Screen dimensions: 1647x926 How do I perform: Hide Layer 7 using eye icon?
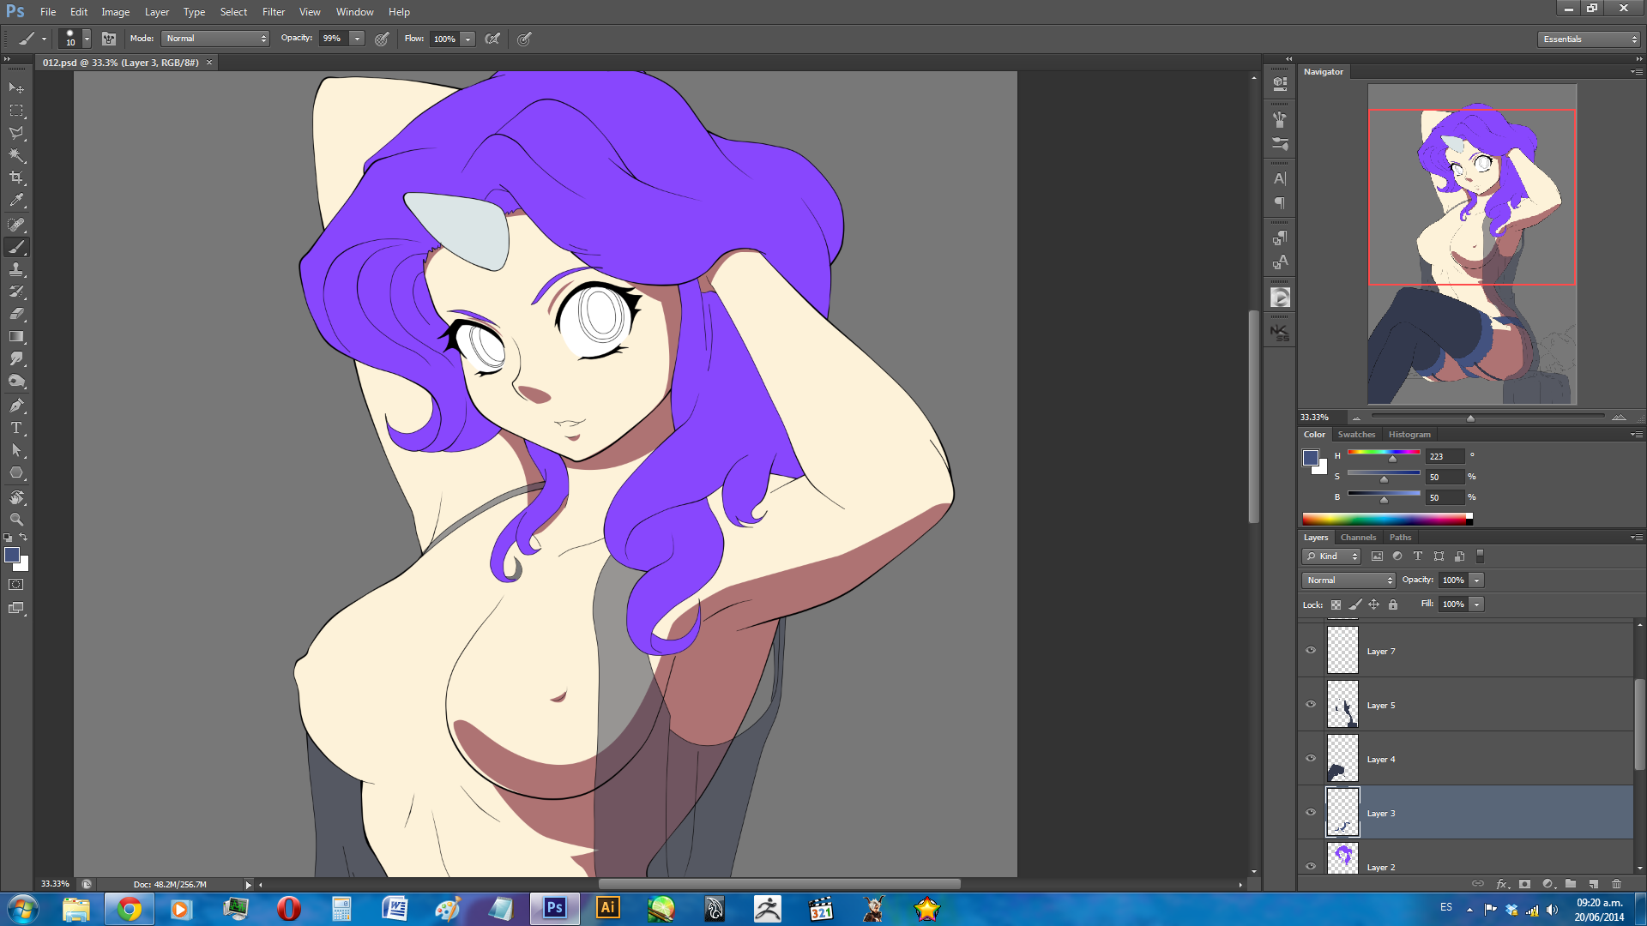coord(1311,650)
